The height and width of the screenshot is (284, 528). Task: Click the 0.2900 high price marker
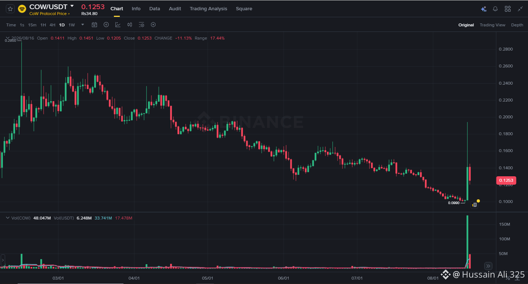point(11,40)
